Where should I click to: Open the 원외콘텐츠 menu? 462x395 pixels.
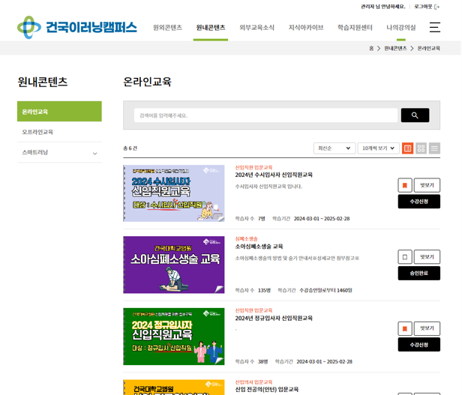[x=167, y=28]
